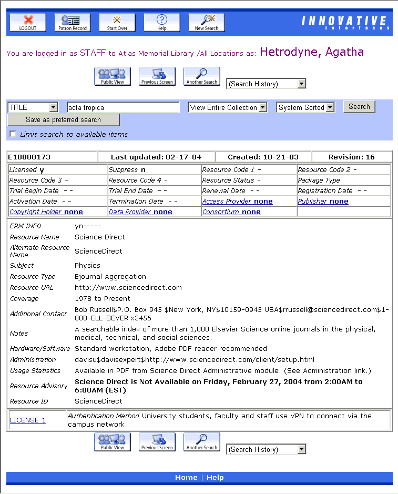The width and height of the screenshot is (398, 494).
Task: Click the upper Another Search button
Action: coord(202,76)
